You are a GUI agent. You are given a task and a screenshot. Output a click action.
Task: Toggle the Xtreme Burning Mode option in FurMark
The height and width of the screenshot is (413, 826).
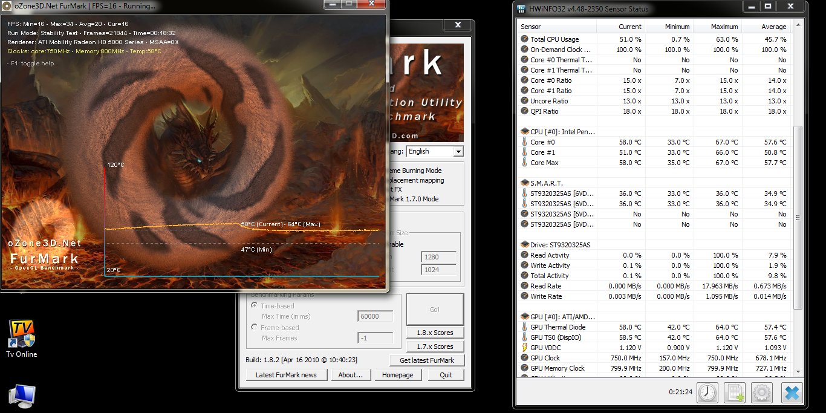pos(415,171)
